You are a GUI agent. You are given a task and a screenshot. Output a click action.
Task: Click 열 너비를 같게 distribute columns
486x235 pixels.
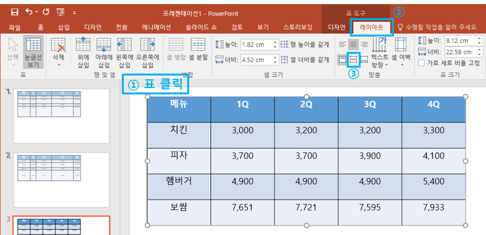[305, 59]
